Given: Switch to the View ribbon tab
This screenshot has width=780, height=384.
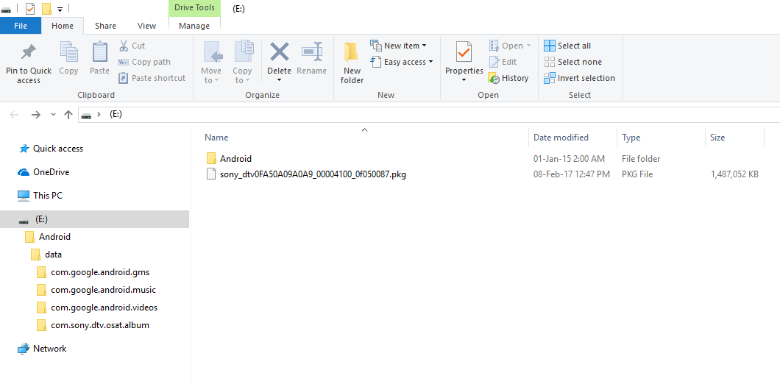Looking at the screenshot, I should [x=147, y=26].
